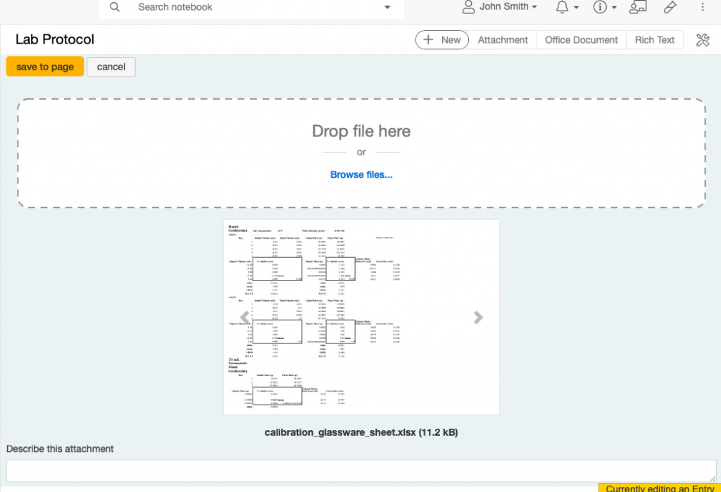Image resolution: width=721 pixels, height=492 pixels.
Task: Click the Drop file here area
Action: pos(361,153)
